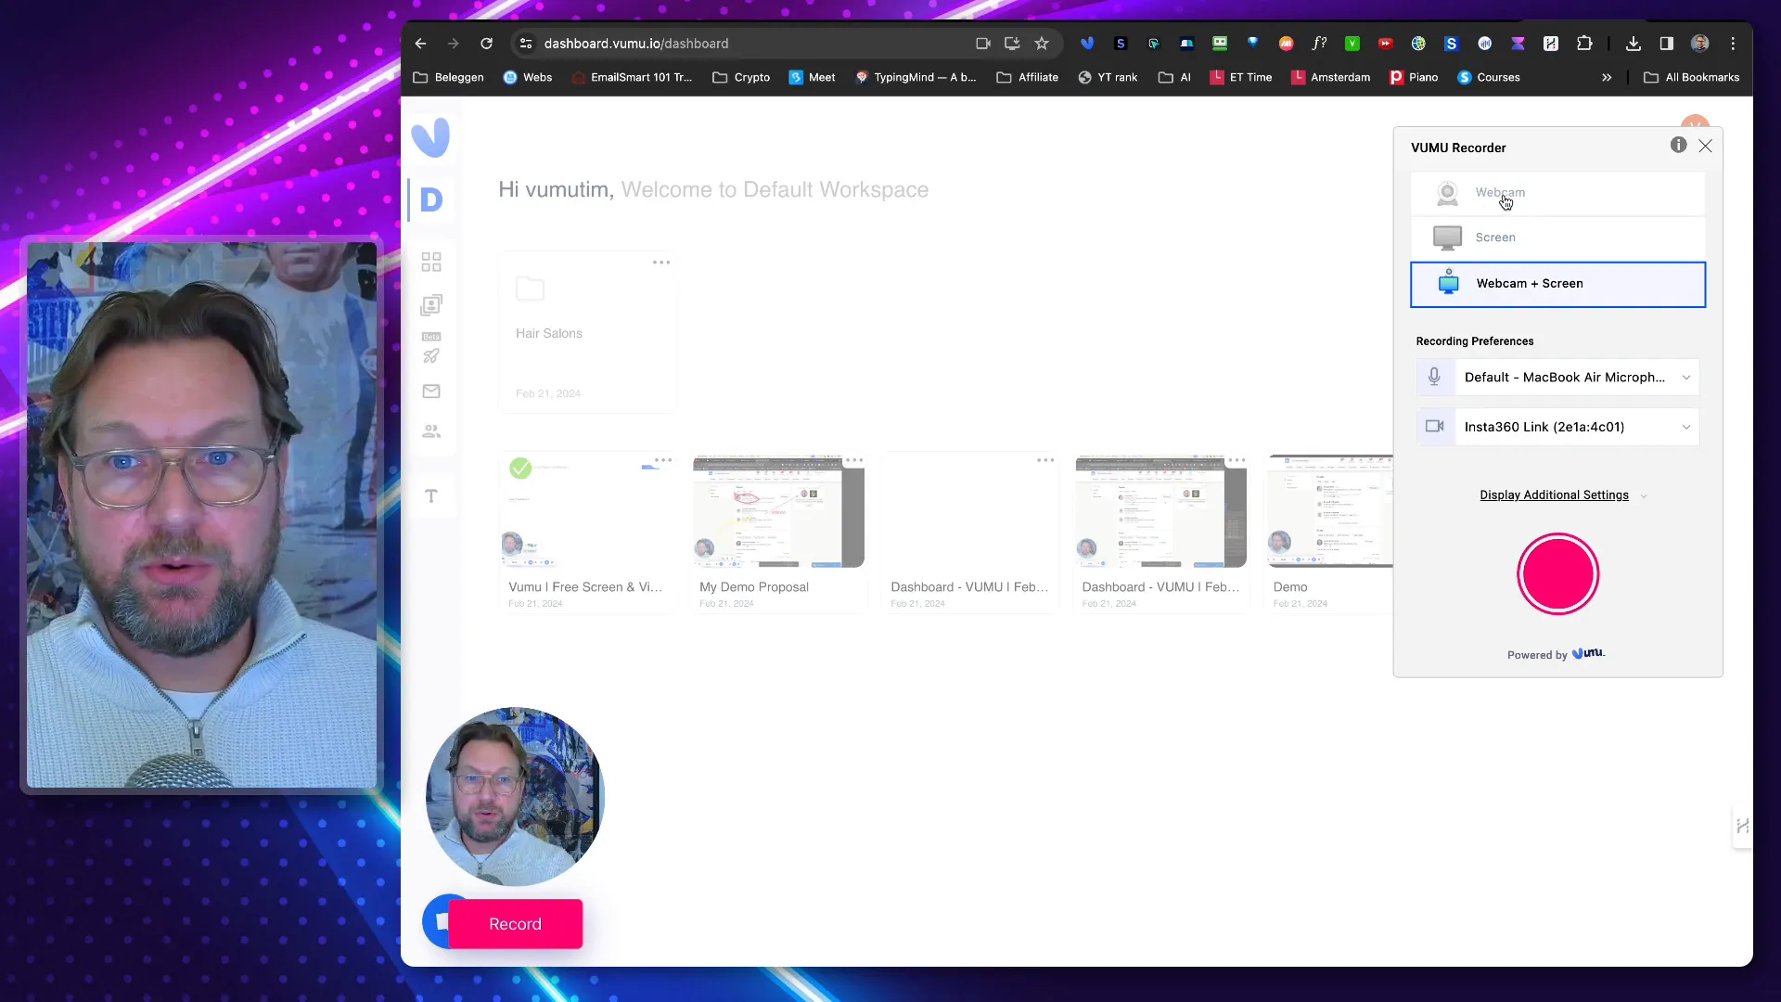Viewport: 1781px width, 1002px height.
Task: Click the microphone icon in Recording Preferences
Action: pos(1434,377)
